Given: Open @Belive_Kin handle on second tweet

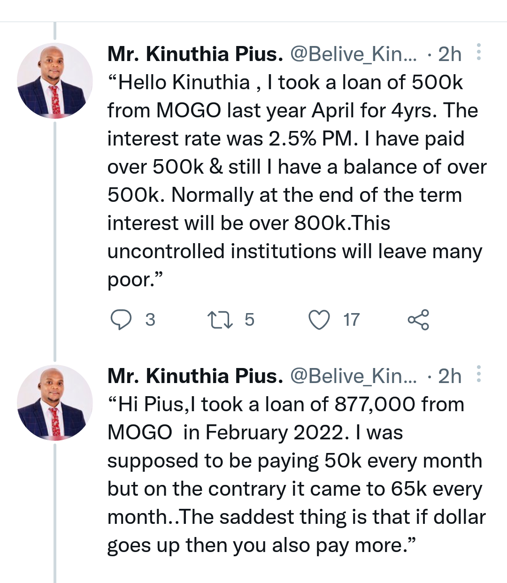Looking at the screenshot, I should [353, 376].
